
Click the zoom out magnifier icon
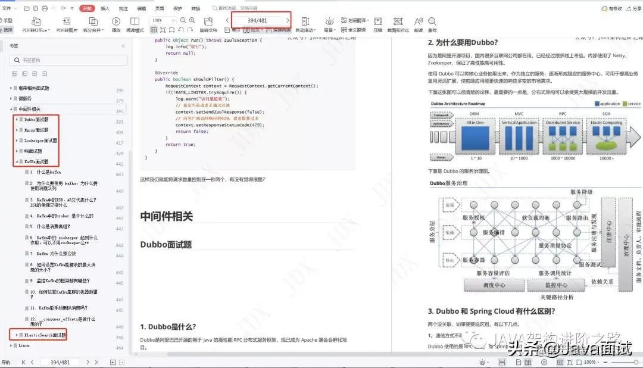pyautogui.click(x=183, y=20)
